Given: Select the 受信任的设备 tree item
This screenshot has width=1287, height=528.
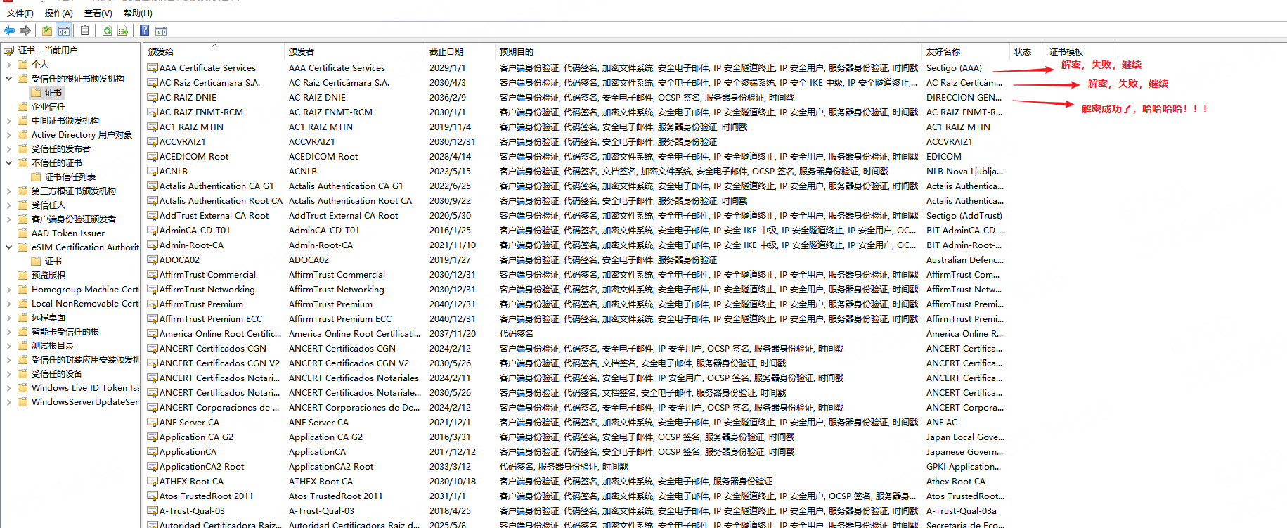Looking at the screenshot, I should (x=57, y=374).
